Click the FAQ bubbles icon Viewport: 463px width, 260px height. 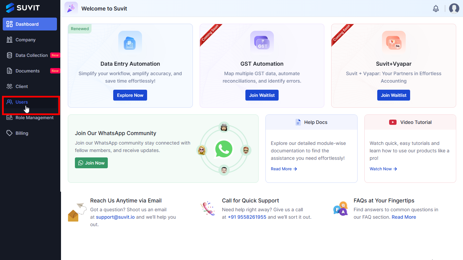pos(340,209)
